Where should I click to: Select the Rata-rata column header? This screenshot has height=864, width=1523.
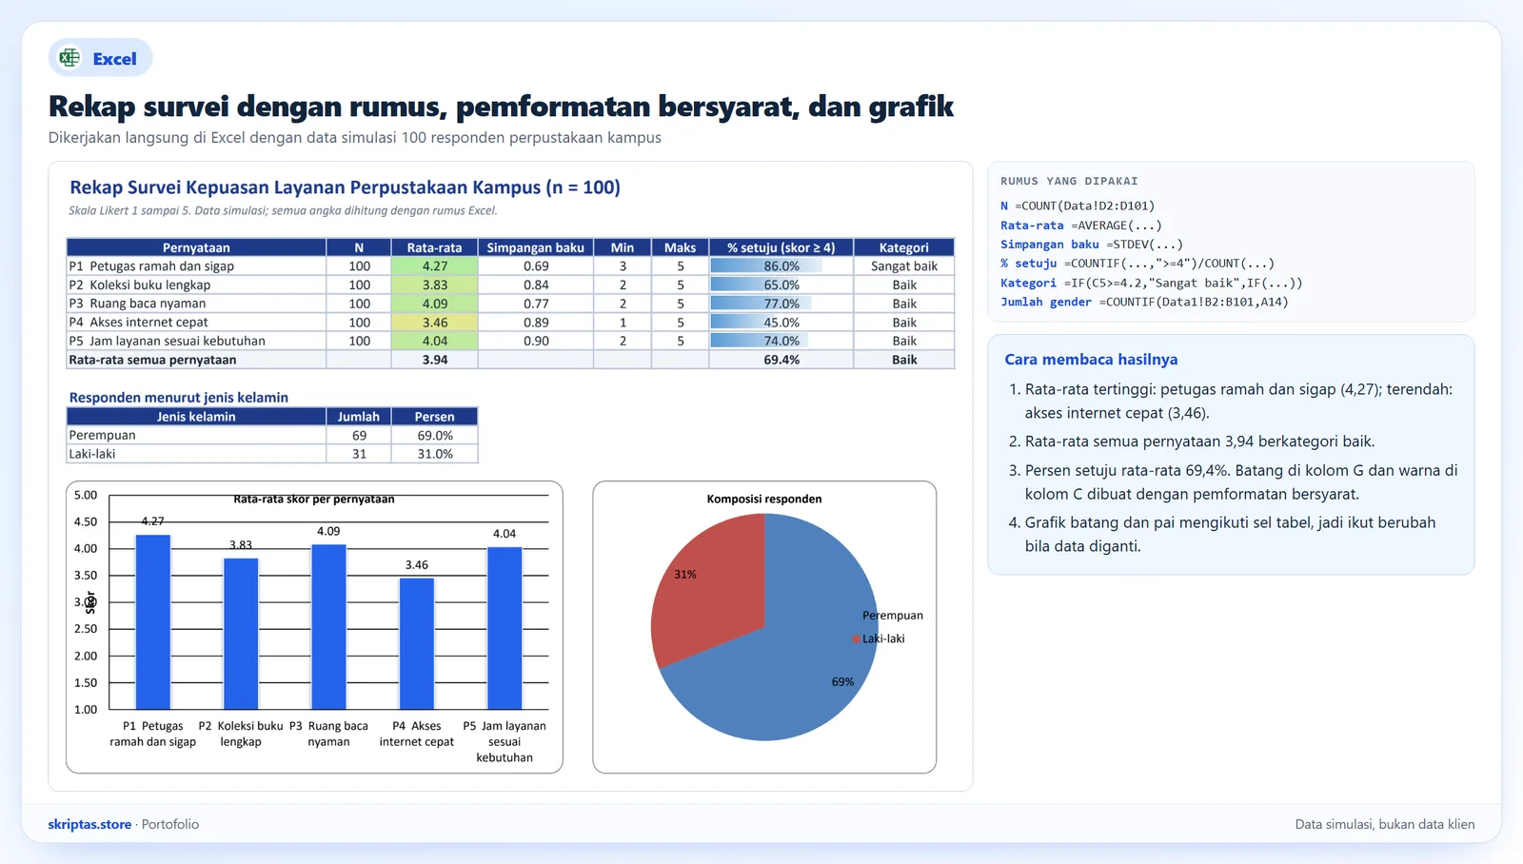coord(434,247)
